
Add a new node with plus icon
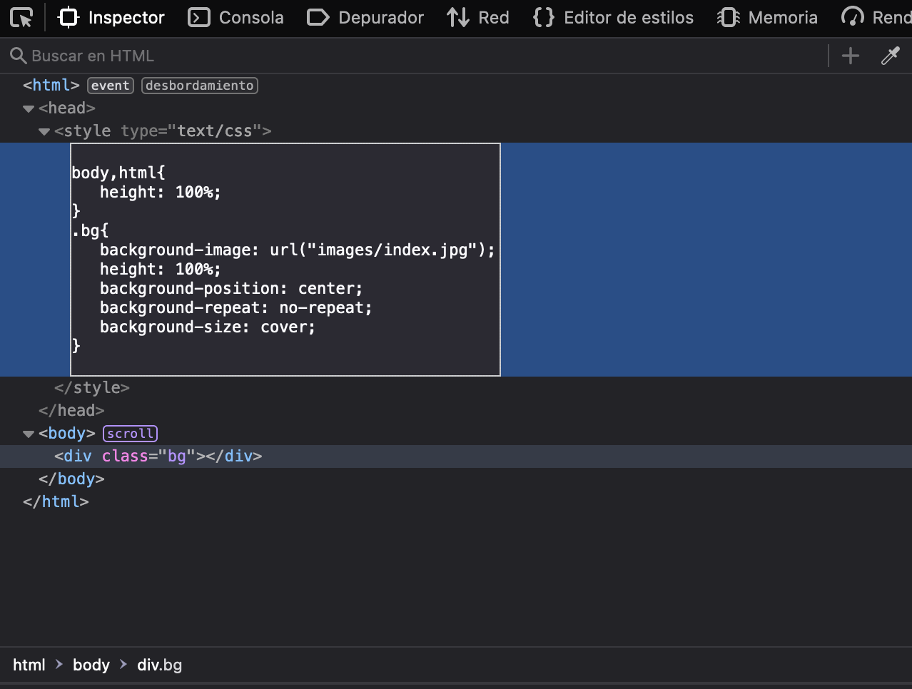tap(851, 56)
